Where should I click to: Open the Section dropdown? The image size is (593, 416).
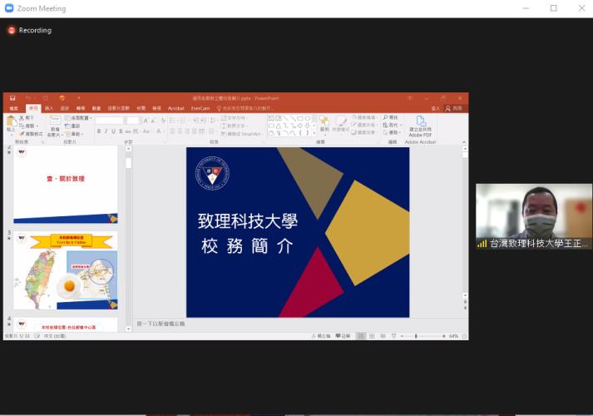tap(74, 134)
